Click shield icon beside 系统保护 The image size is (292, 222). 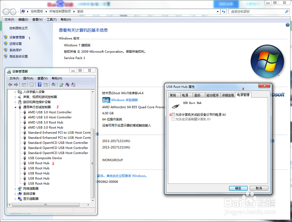point(6,50)
